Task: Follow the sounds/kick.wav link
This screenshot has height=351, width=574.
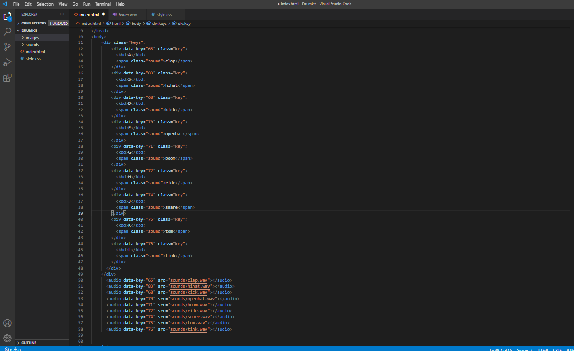Action: [189, 292]
